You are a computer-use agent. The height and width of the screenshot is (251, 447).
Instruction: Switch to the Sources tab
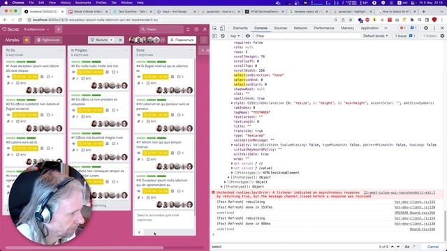(281, 28)
